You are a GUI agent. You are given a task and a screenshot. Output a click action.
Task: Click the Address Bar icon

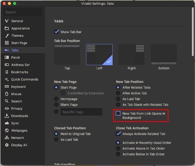(7, 65)
